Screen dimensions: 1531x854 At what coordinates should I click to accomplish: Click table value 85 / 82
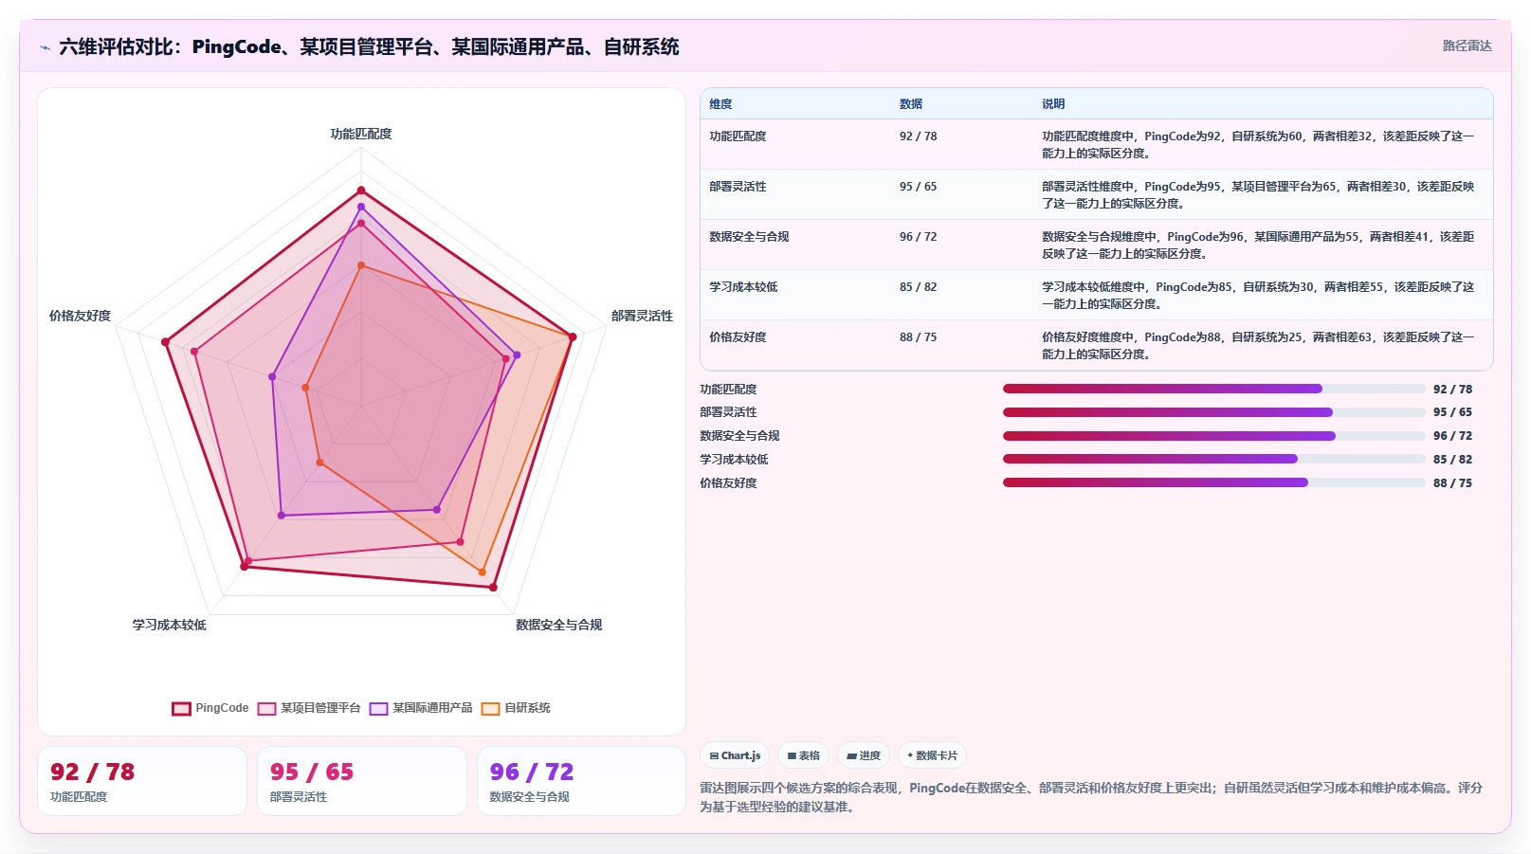(x=918, y=287)
